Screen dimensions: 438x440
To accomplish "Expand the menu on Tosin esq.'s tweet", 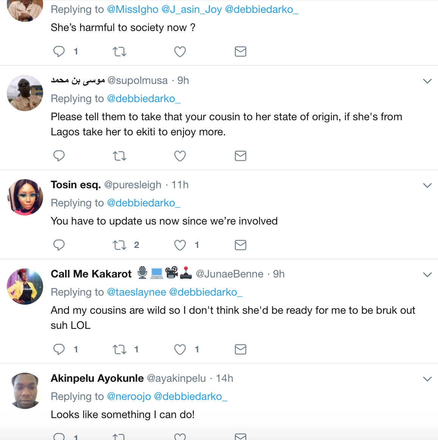I will click(x=427, y=185).
